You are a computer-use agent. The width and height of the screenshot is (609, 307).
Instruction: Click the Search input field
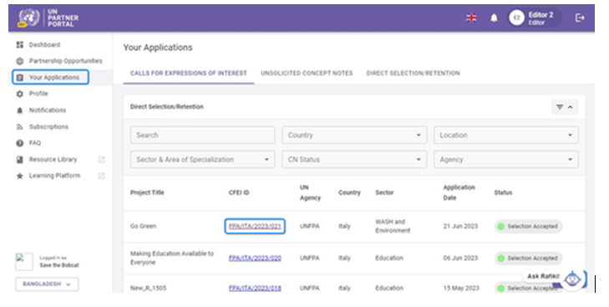pyautogui.click(x=202, y=135)
